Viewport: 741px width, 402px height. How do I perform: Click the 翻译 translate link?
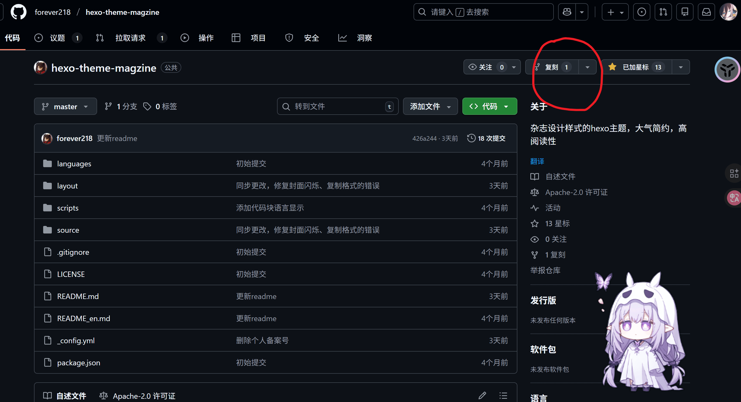537,162
